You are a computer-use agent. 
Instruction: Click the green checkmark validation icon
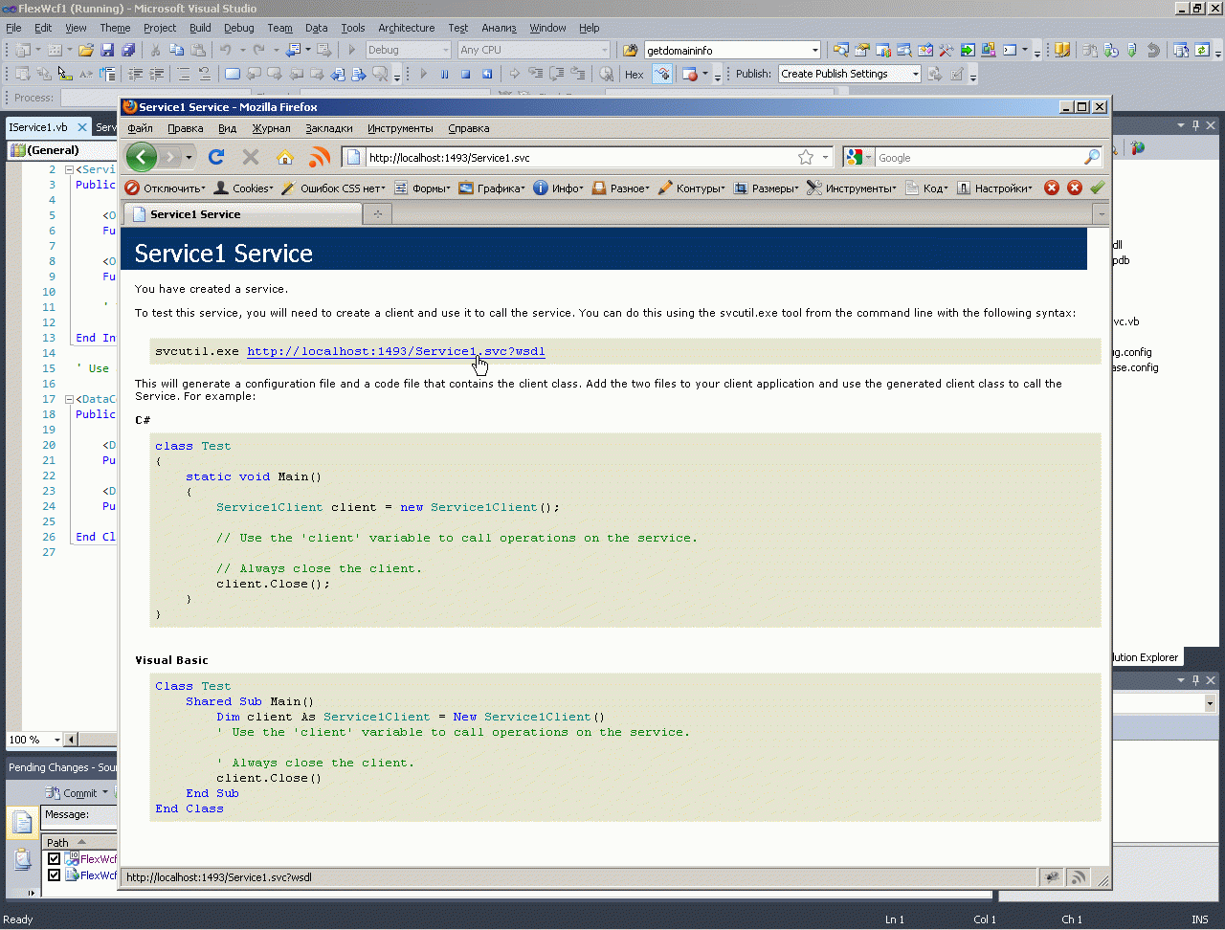(1098, 188)
